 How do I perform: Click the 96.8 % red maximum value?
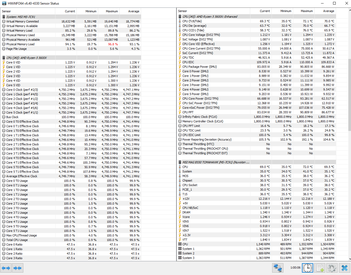pos(113,44)
